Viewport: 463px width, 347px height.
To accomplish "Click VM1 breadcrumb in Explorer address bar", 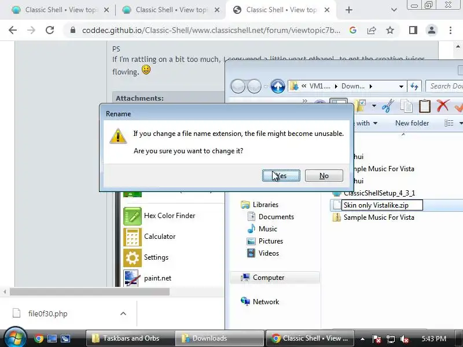I will 320,86.
